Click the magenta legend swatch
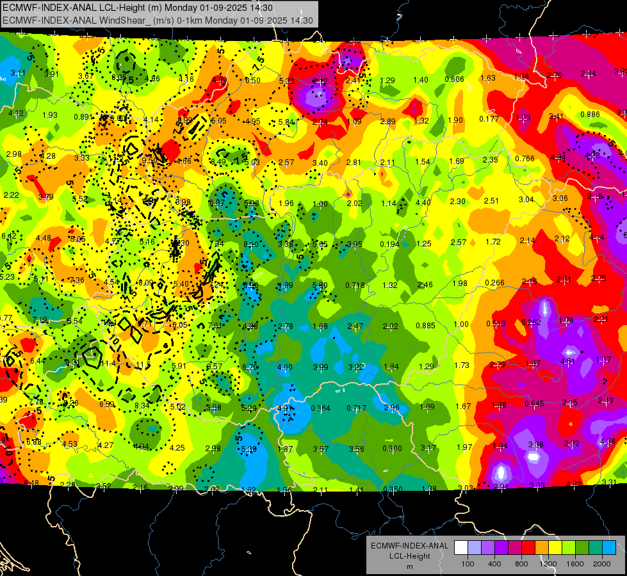The width and height of the screenshot is (627, 576). [x=515, y=548]
